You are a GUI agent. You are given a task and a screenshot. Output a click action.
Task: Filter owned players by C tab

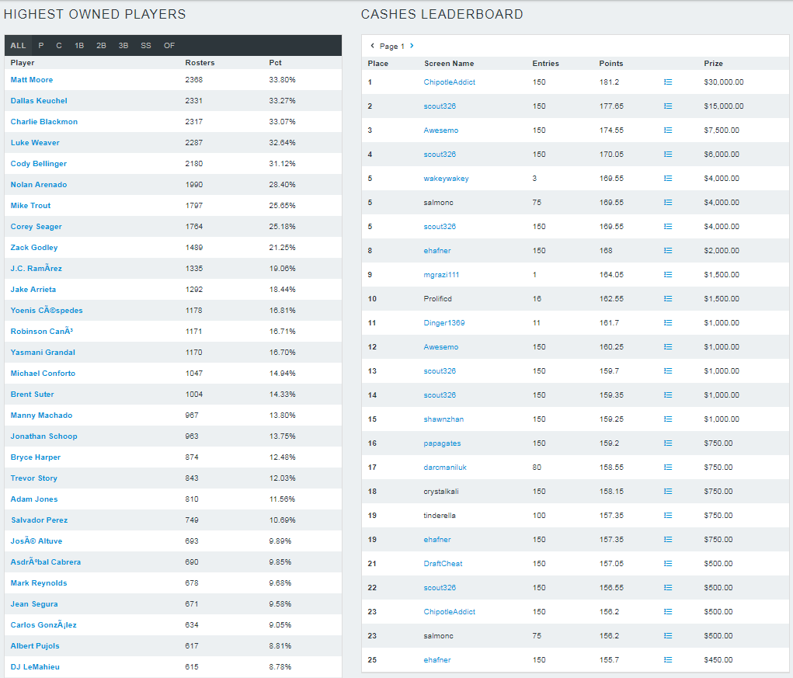click(x=59, y=46)
